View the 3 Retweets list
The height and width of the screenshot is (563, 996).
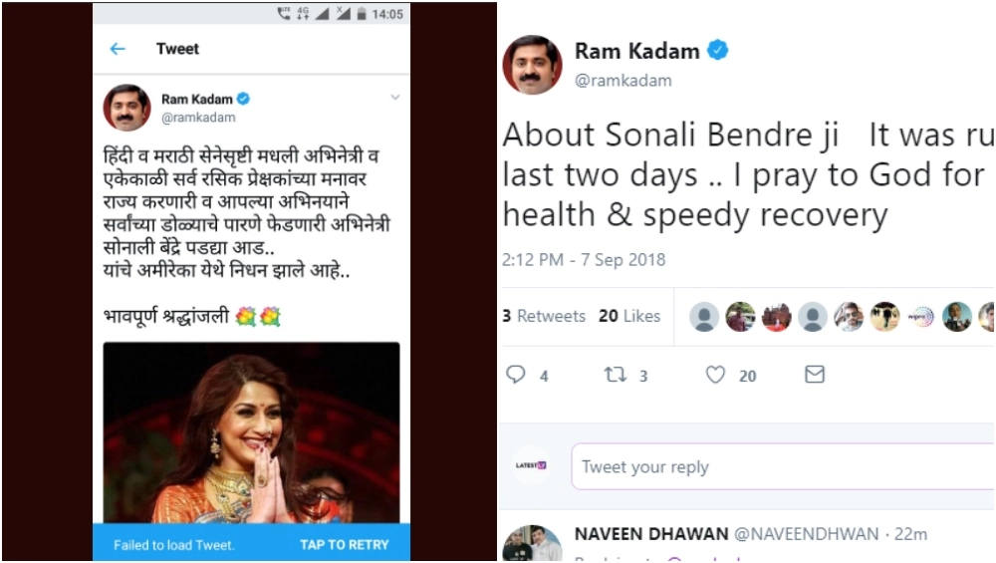coord(544,316)
